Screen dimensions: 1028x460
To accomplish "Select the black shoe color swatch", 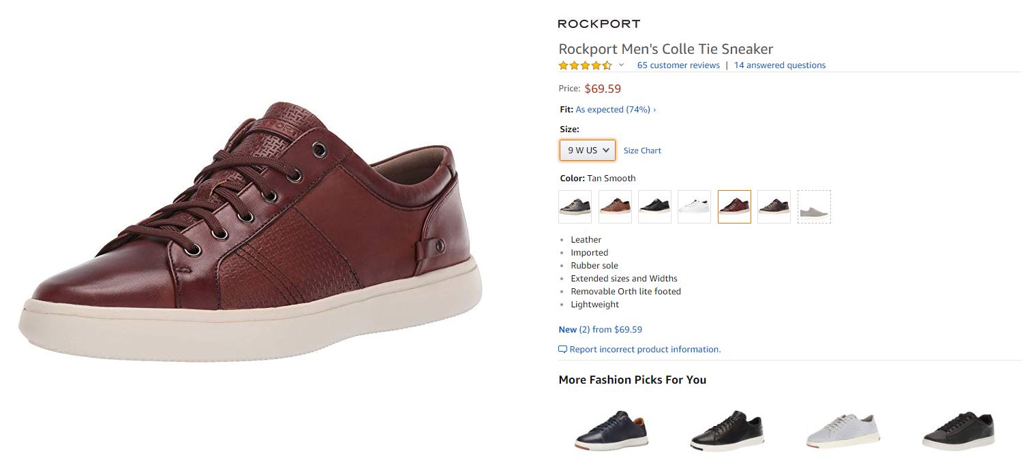I will tap(654, 206).
